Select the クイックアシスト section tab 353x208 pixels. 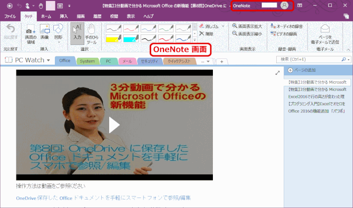(179, 61)
